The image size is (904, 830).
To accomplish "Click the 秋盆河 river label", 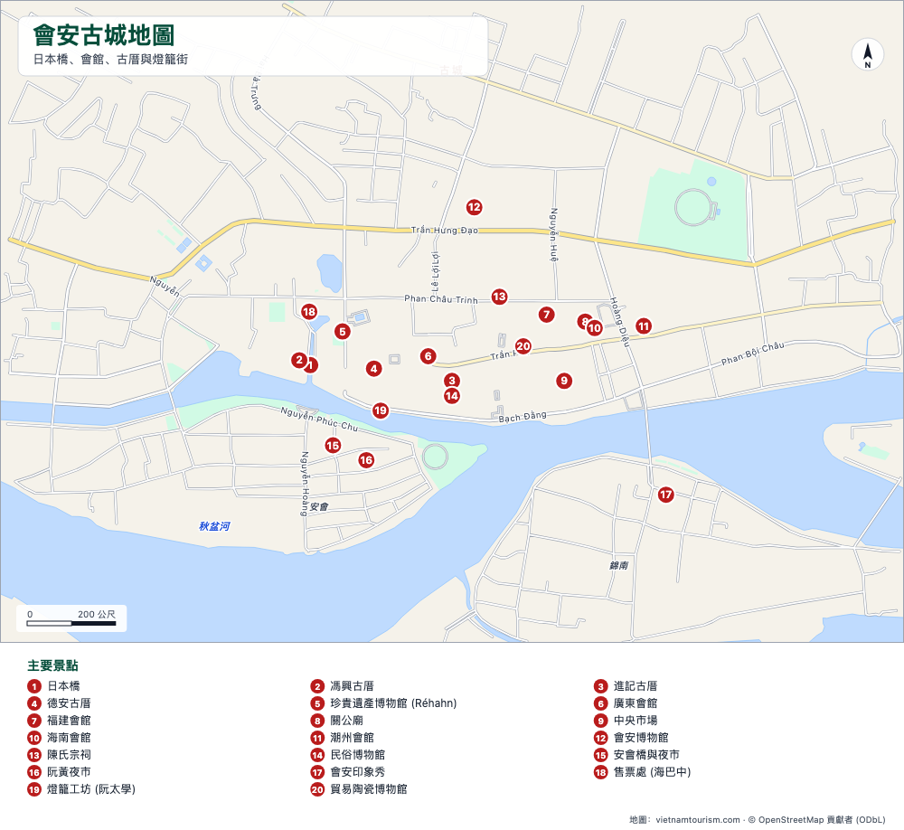I will 214,526.
